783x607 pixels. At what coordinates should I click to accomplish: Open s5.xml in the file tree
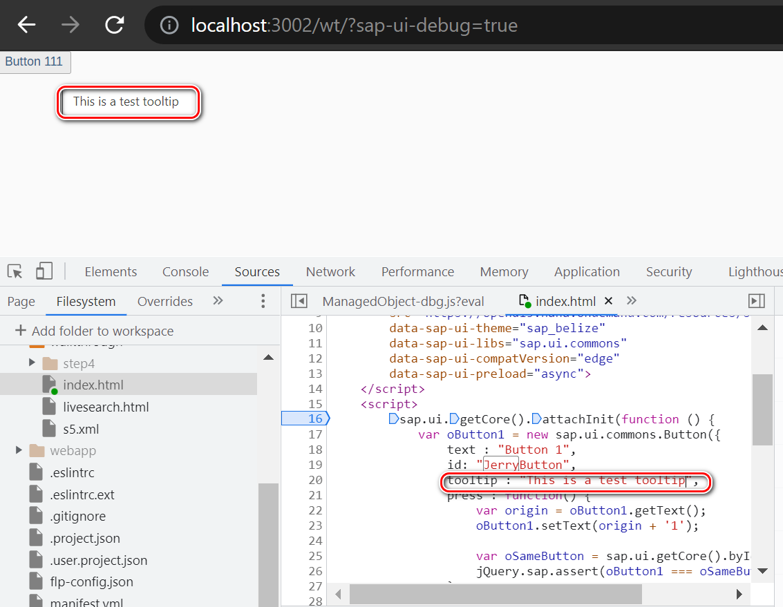click(81, 429)
